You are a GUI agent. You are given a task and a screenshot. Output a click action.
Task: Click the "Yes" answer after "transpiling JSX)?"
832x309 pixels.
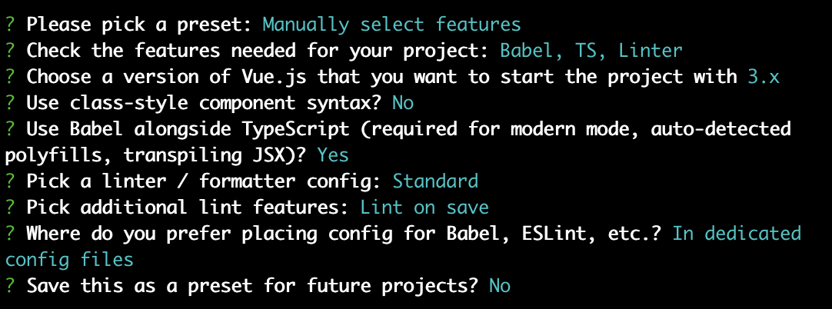point(333,155)
